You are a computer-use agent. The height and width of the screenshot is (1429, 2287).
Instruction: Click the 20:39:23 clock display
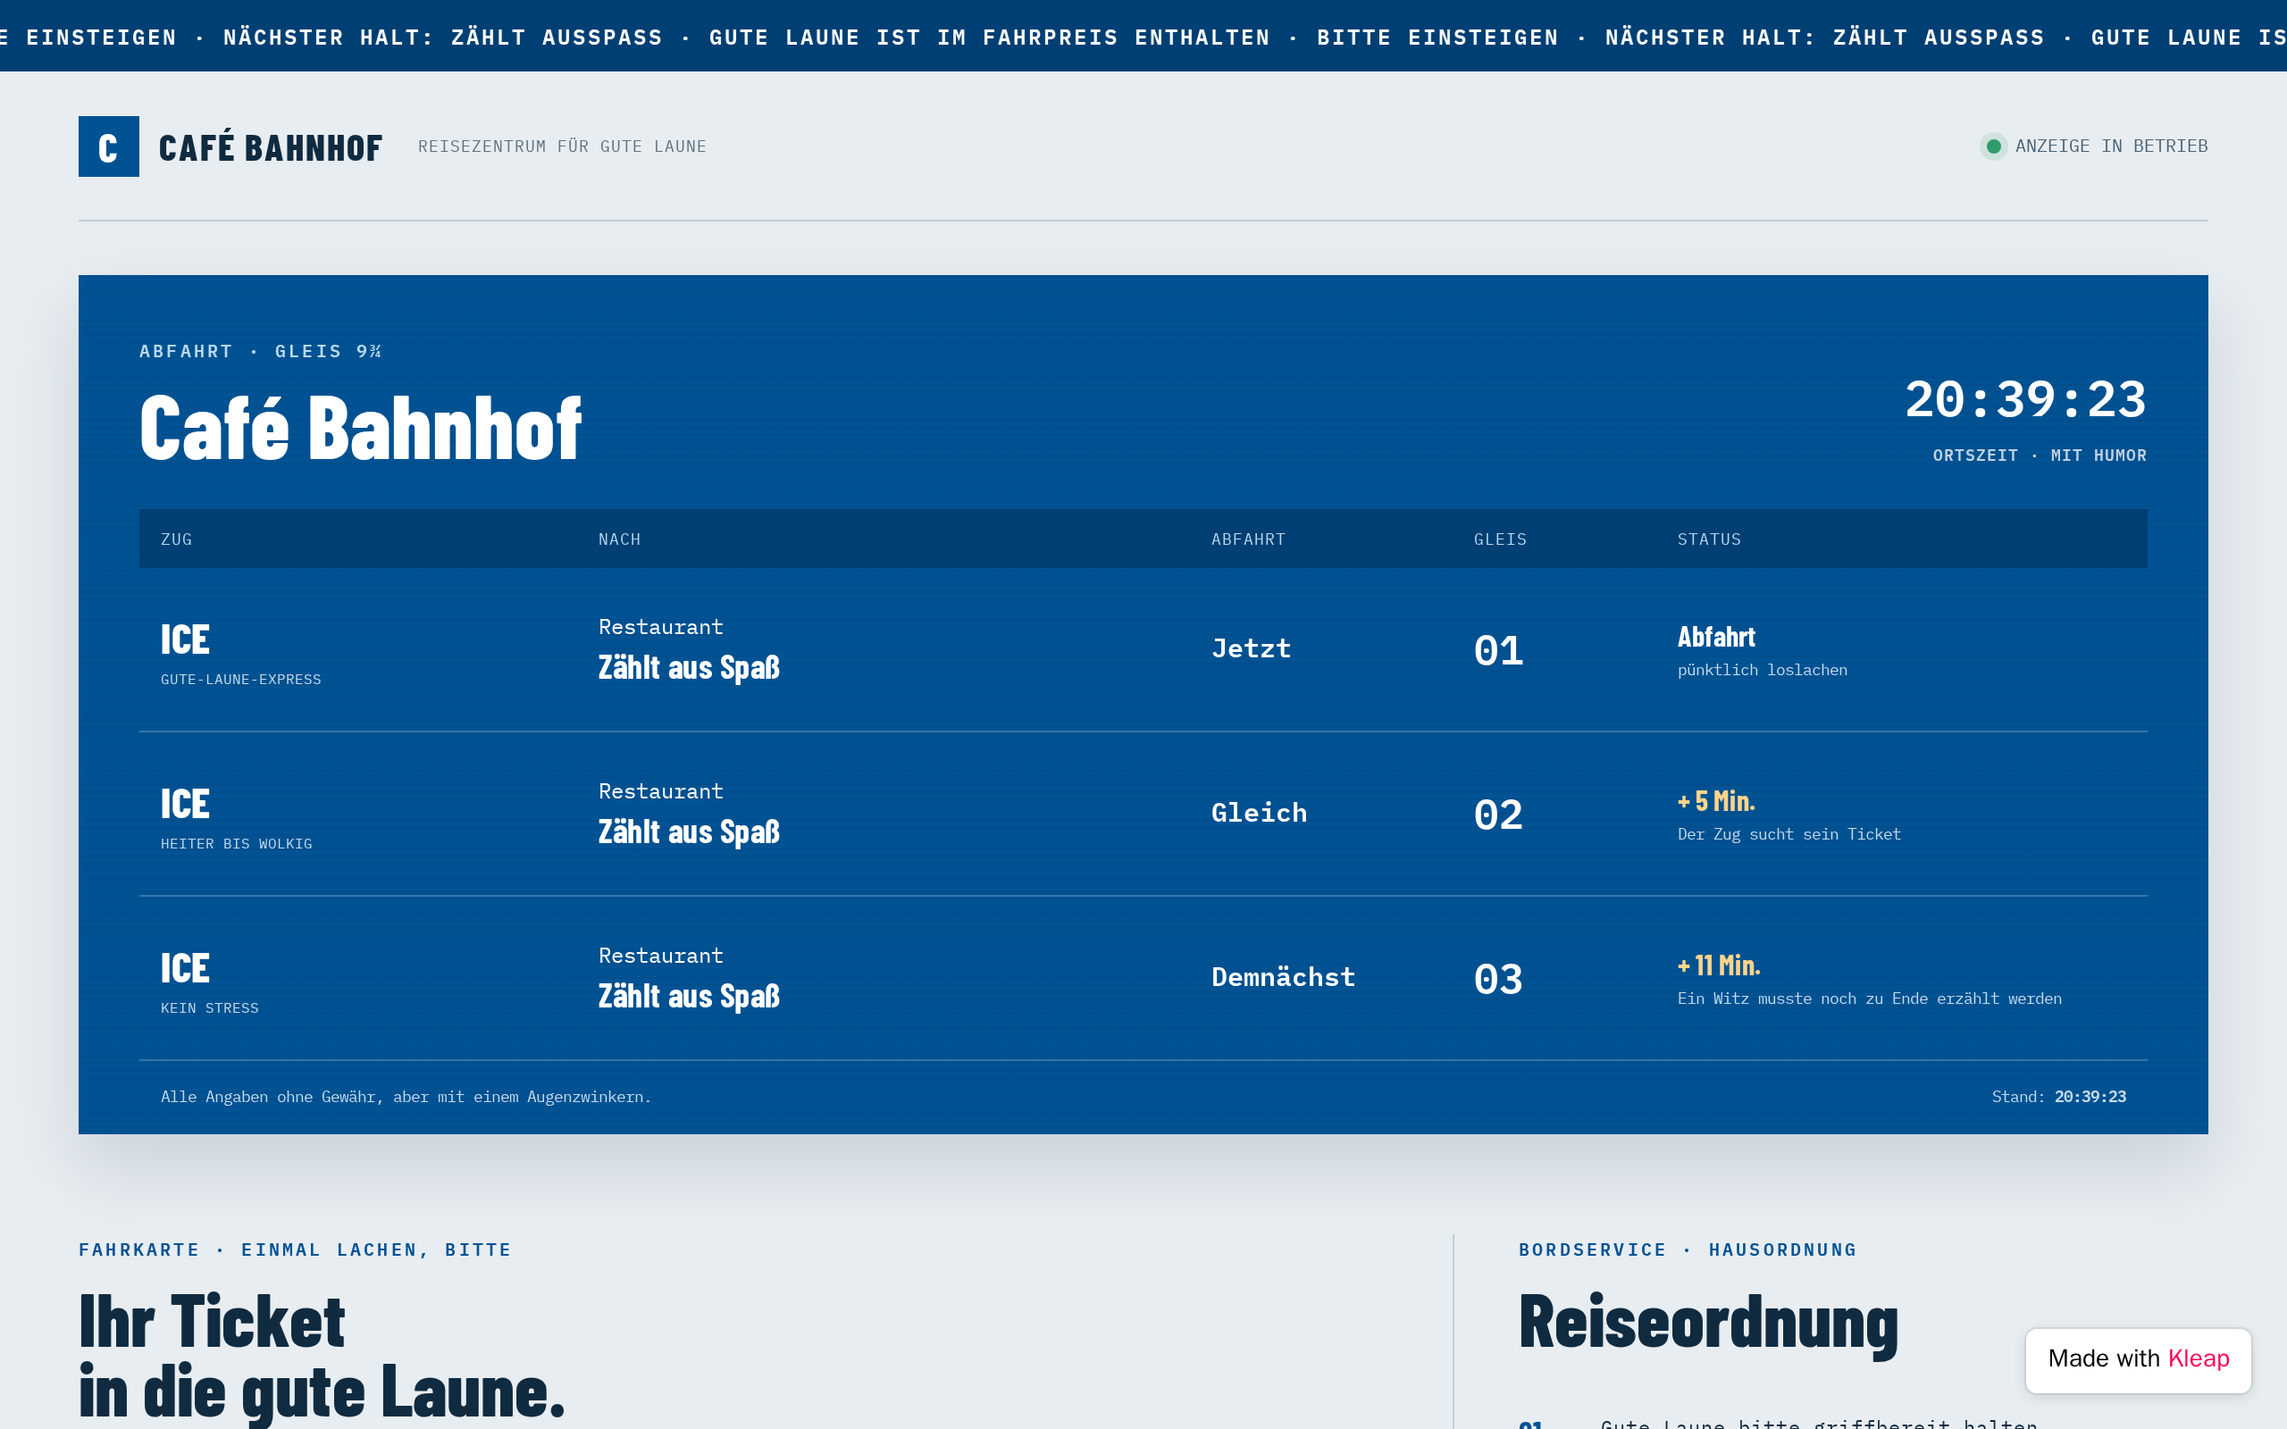pyautogui.click(x=2024, y=400)
